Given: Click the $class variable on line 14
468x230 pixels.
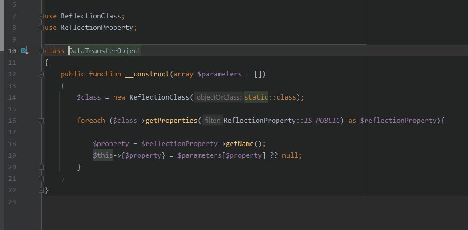Looking at the screenshot, I should 89,97.
